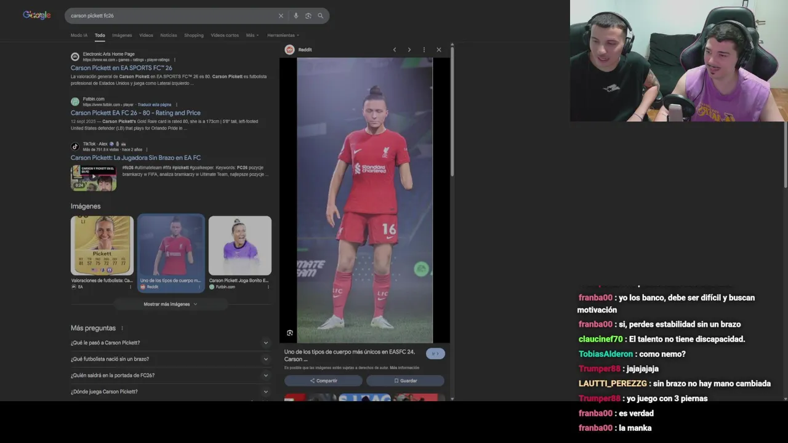Open three-dot menu next to Más preguntas
Screen dimensions: 788x443
click(x=122, y=329)
